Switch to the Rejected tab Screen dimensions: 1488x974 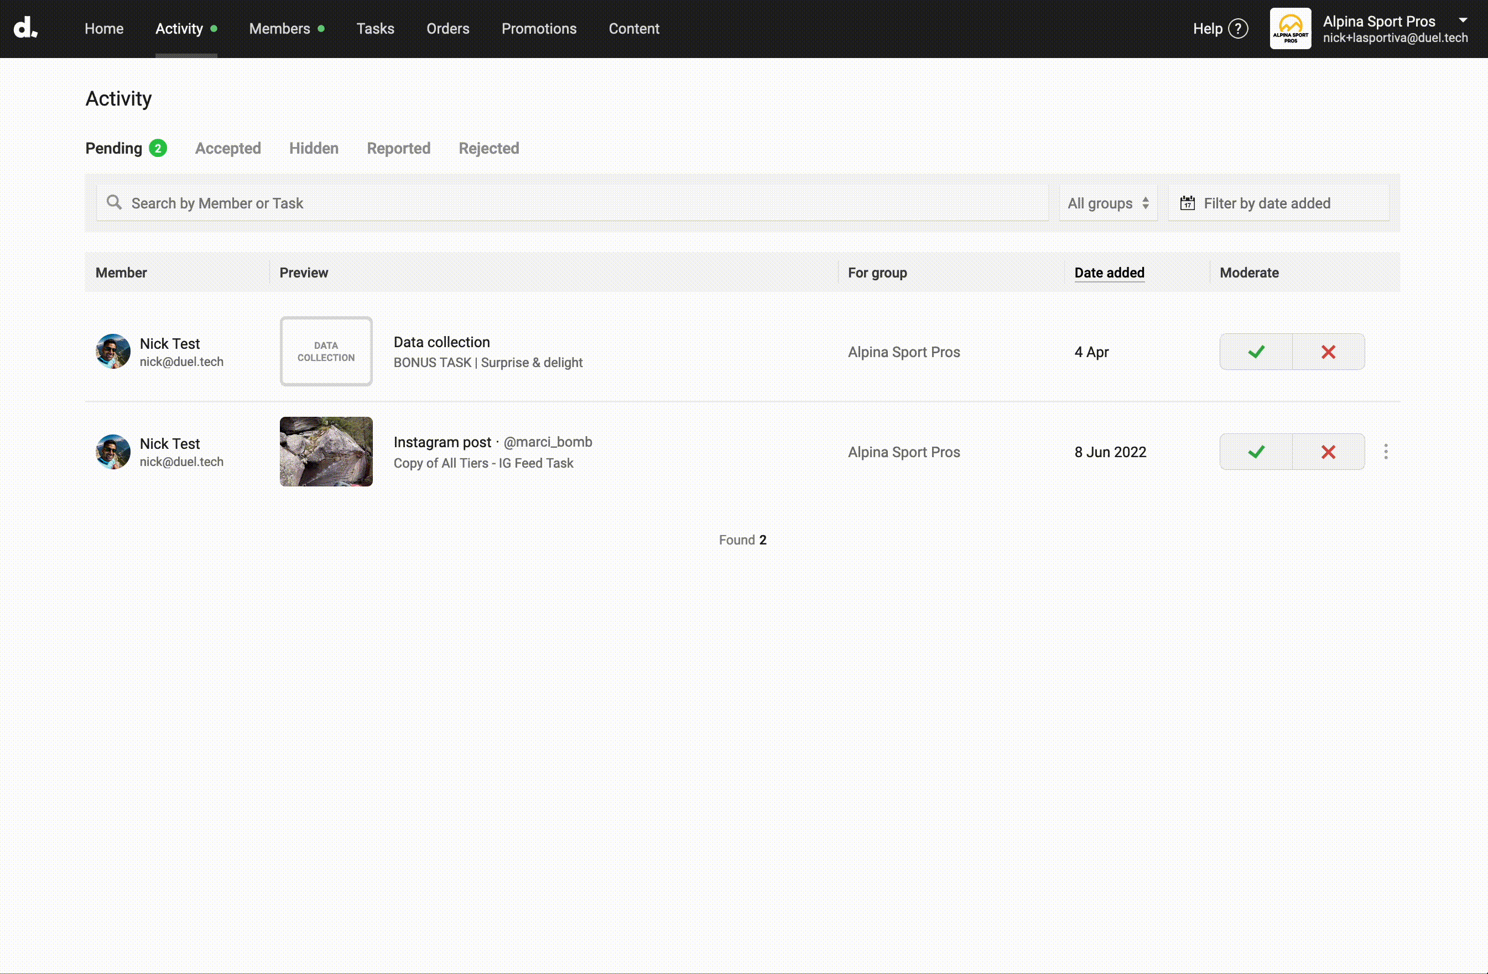[488, 148]
